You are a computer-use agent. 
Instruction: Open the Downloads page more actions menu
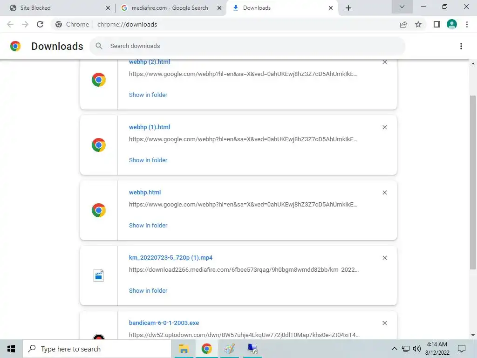point(461,46)
